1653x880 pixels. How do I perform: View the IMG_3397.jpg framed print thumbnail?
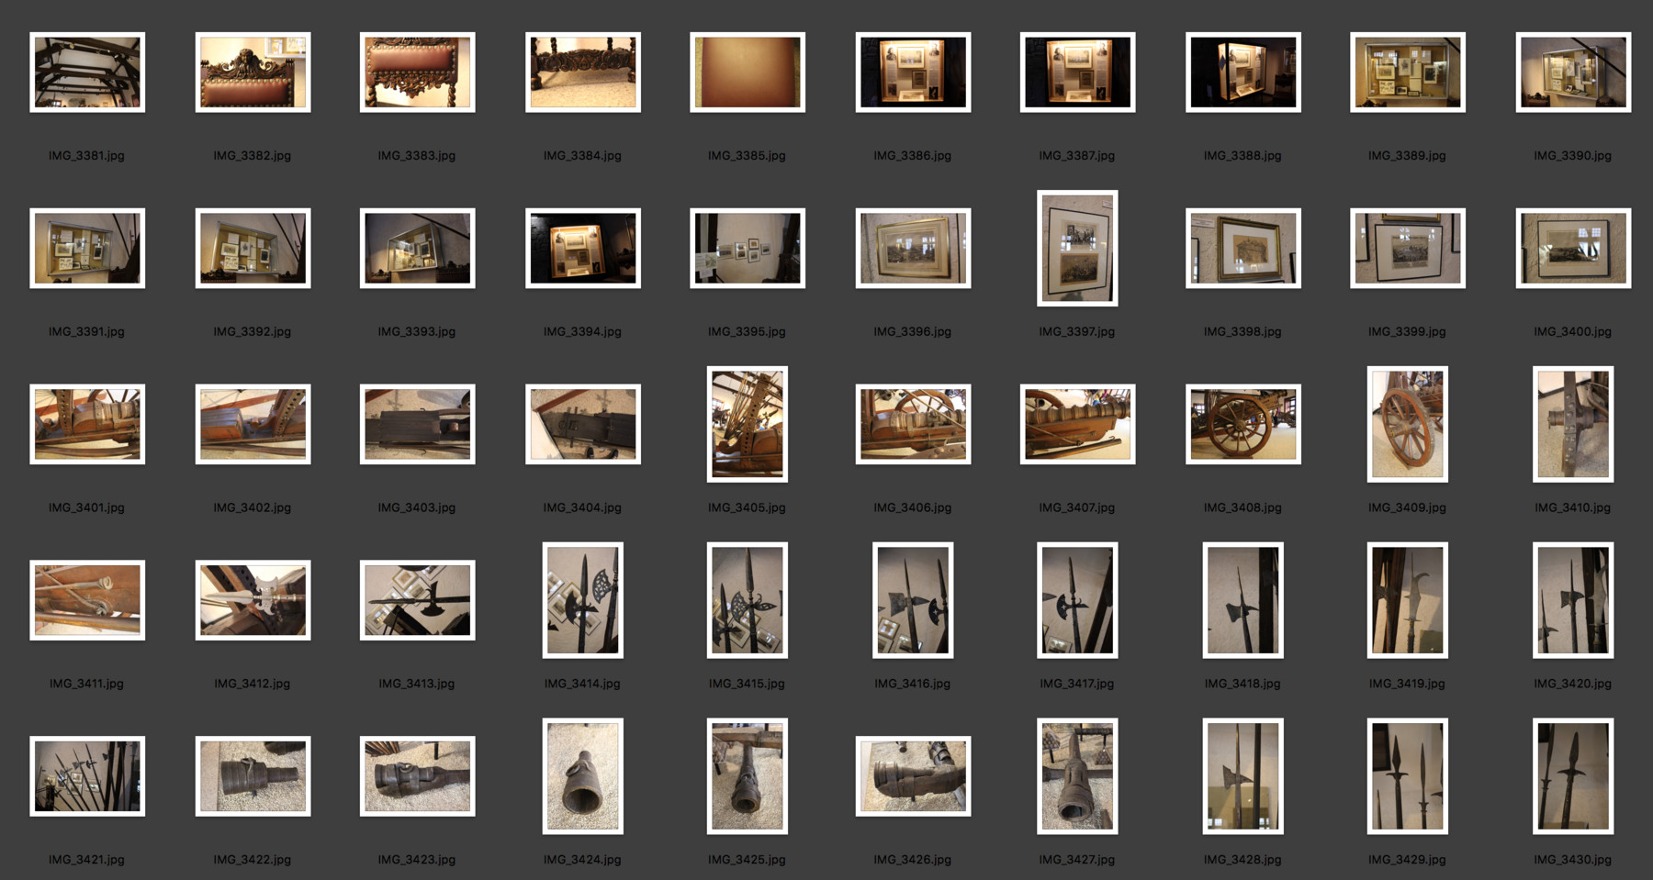(x=1077, y=249)
